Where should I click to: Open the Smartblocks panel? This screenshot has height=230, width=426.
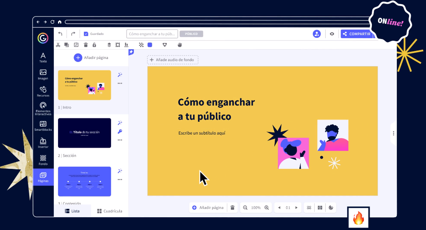pyautogui.click(x=43, y=126)
